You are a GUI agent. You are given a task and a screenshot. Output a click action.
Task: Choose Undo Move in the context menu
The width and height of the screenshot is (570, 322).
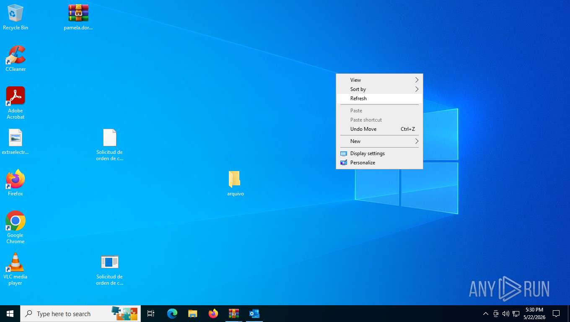(x=379, y=129)
